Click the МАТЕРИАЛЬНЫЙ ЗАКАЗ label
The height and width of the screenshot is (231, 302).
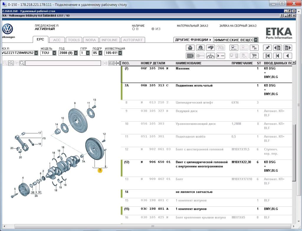click(x=192, y=26)
